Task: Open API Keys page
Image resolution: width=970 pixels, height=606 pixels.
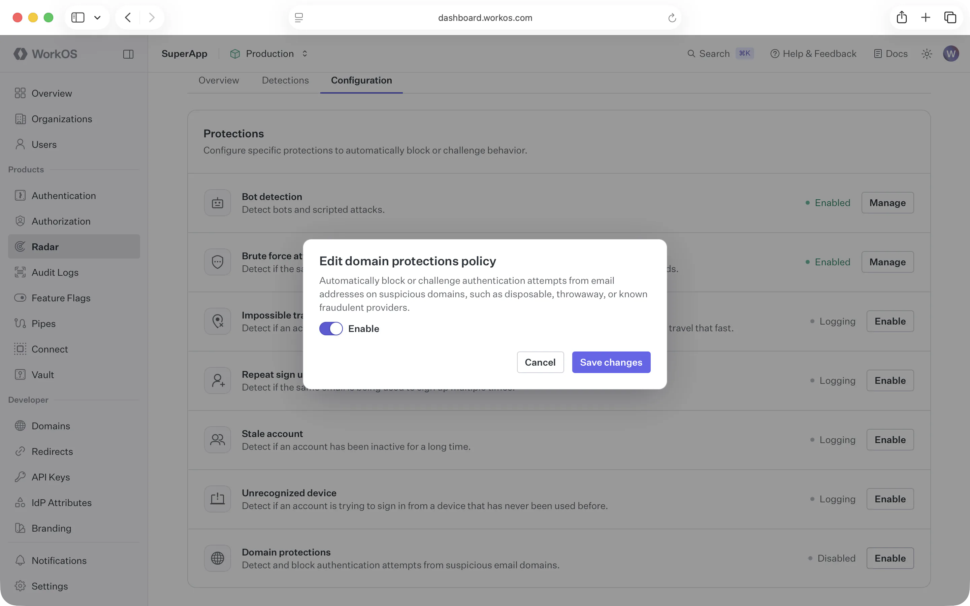Action: (51, 477)
